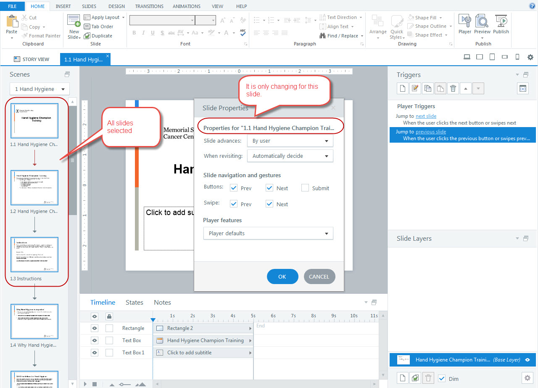Click the Player icon in ribbon
The image size is (538, 388).
(464, 24)
